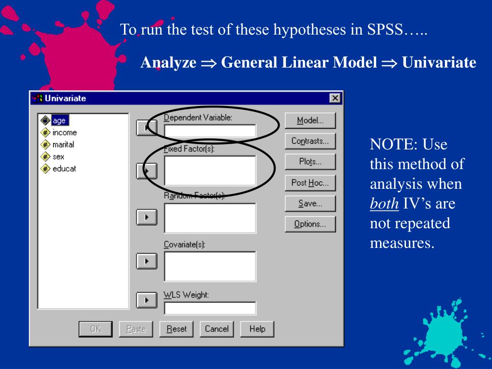Click inside the Dependent Variable field
Viewport: 492px width, 369px height.
click(x=210, y=131)
